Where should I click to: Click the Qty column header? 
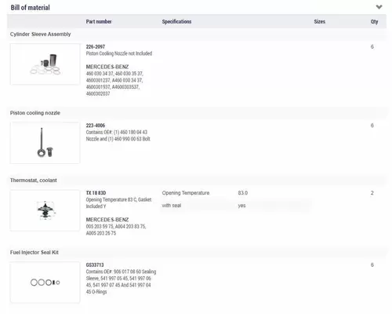[374, 21]
